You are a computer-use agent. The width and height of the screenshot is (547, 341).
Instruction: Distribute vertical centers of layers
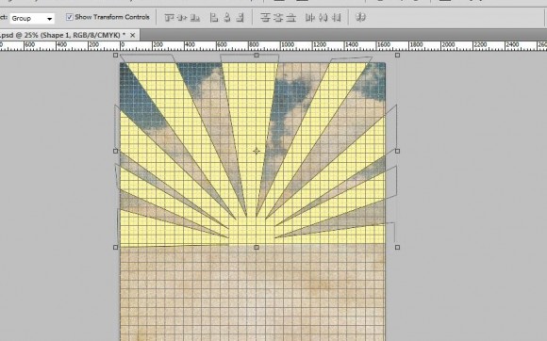click(x=278, y=17)
